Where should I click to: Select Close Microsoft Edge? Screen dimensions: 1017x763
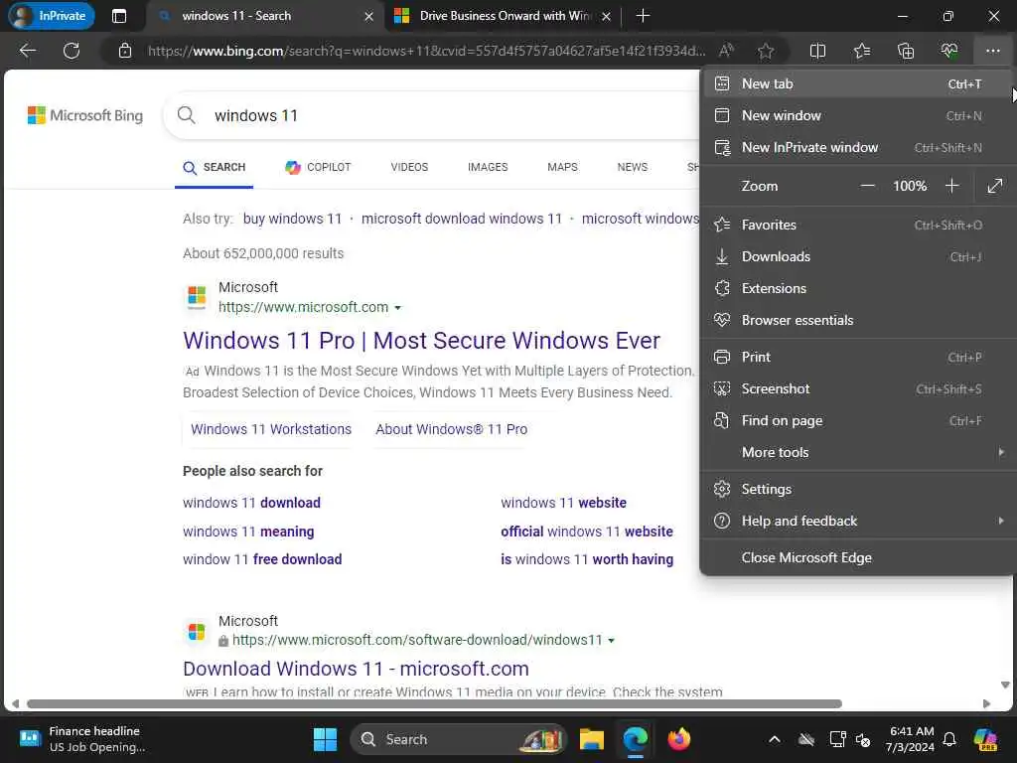click(x=856, y=558)
